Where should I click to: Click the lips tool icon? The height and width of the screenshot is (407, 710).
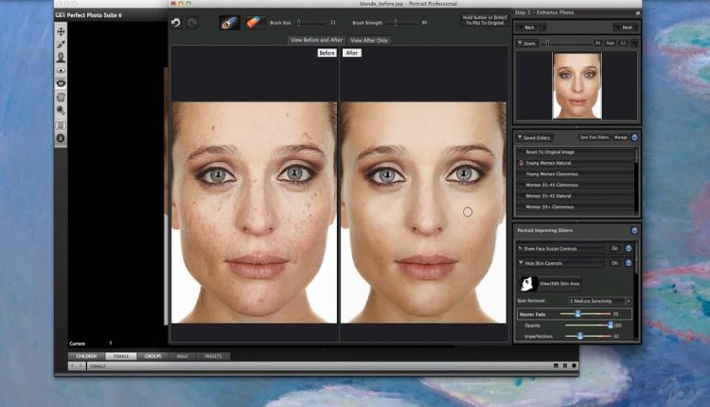click(x=61, y=83)
